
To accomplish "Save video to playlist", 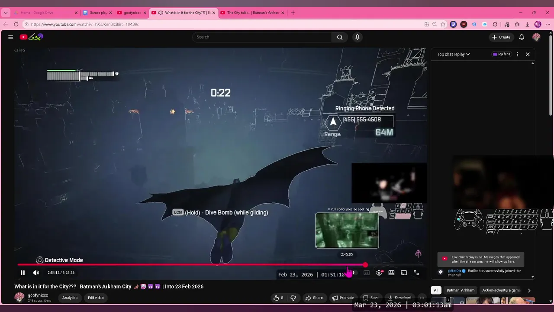I will tap(370, 298).
